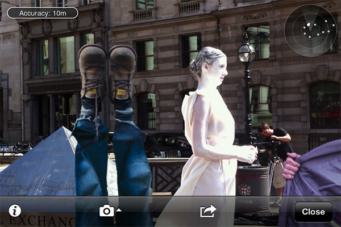This screenshot has height=227, width=341.
Task: Tap the 'Accuracy: 10m' indicator
Action: (x=43, y=13)
